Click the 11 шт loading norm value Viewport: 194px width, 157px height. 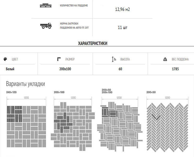pyautogui.click(x=122, y=27)
